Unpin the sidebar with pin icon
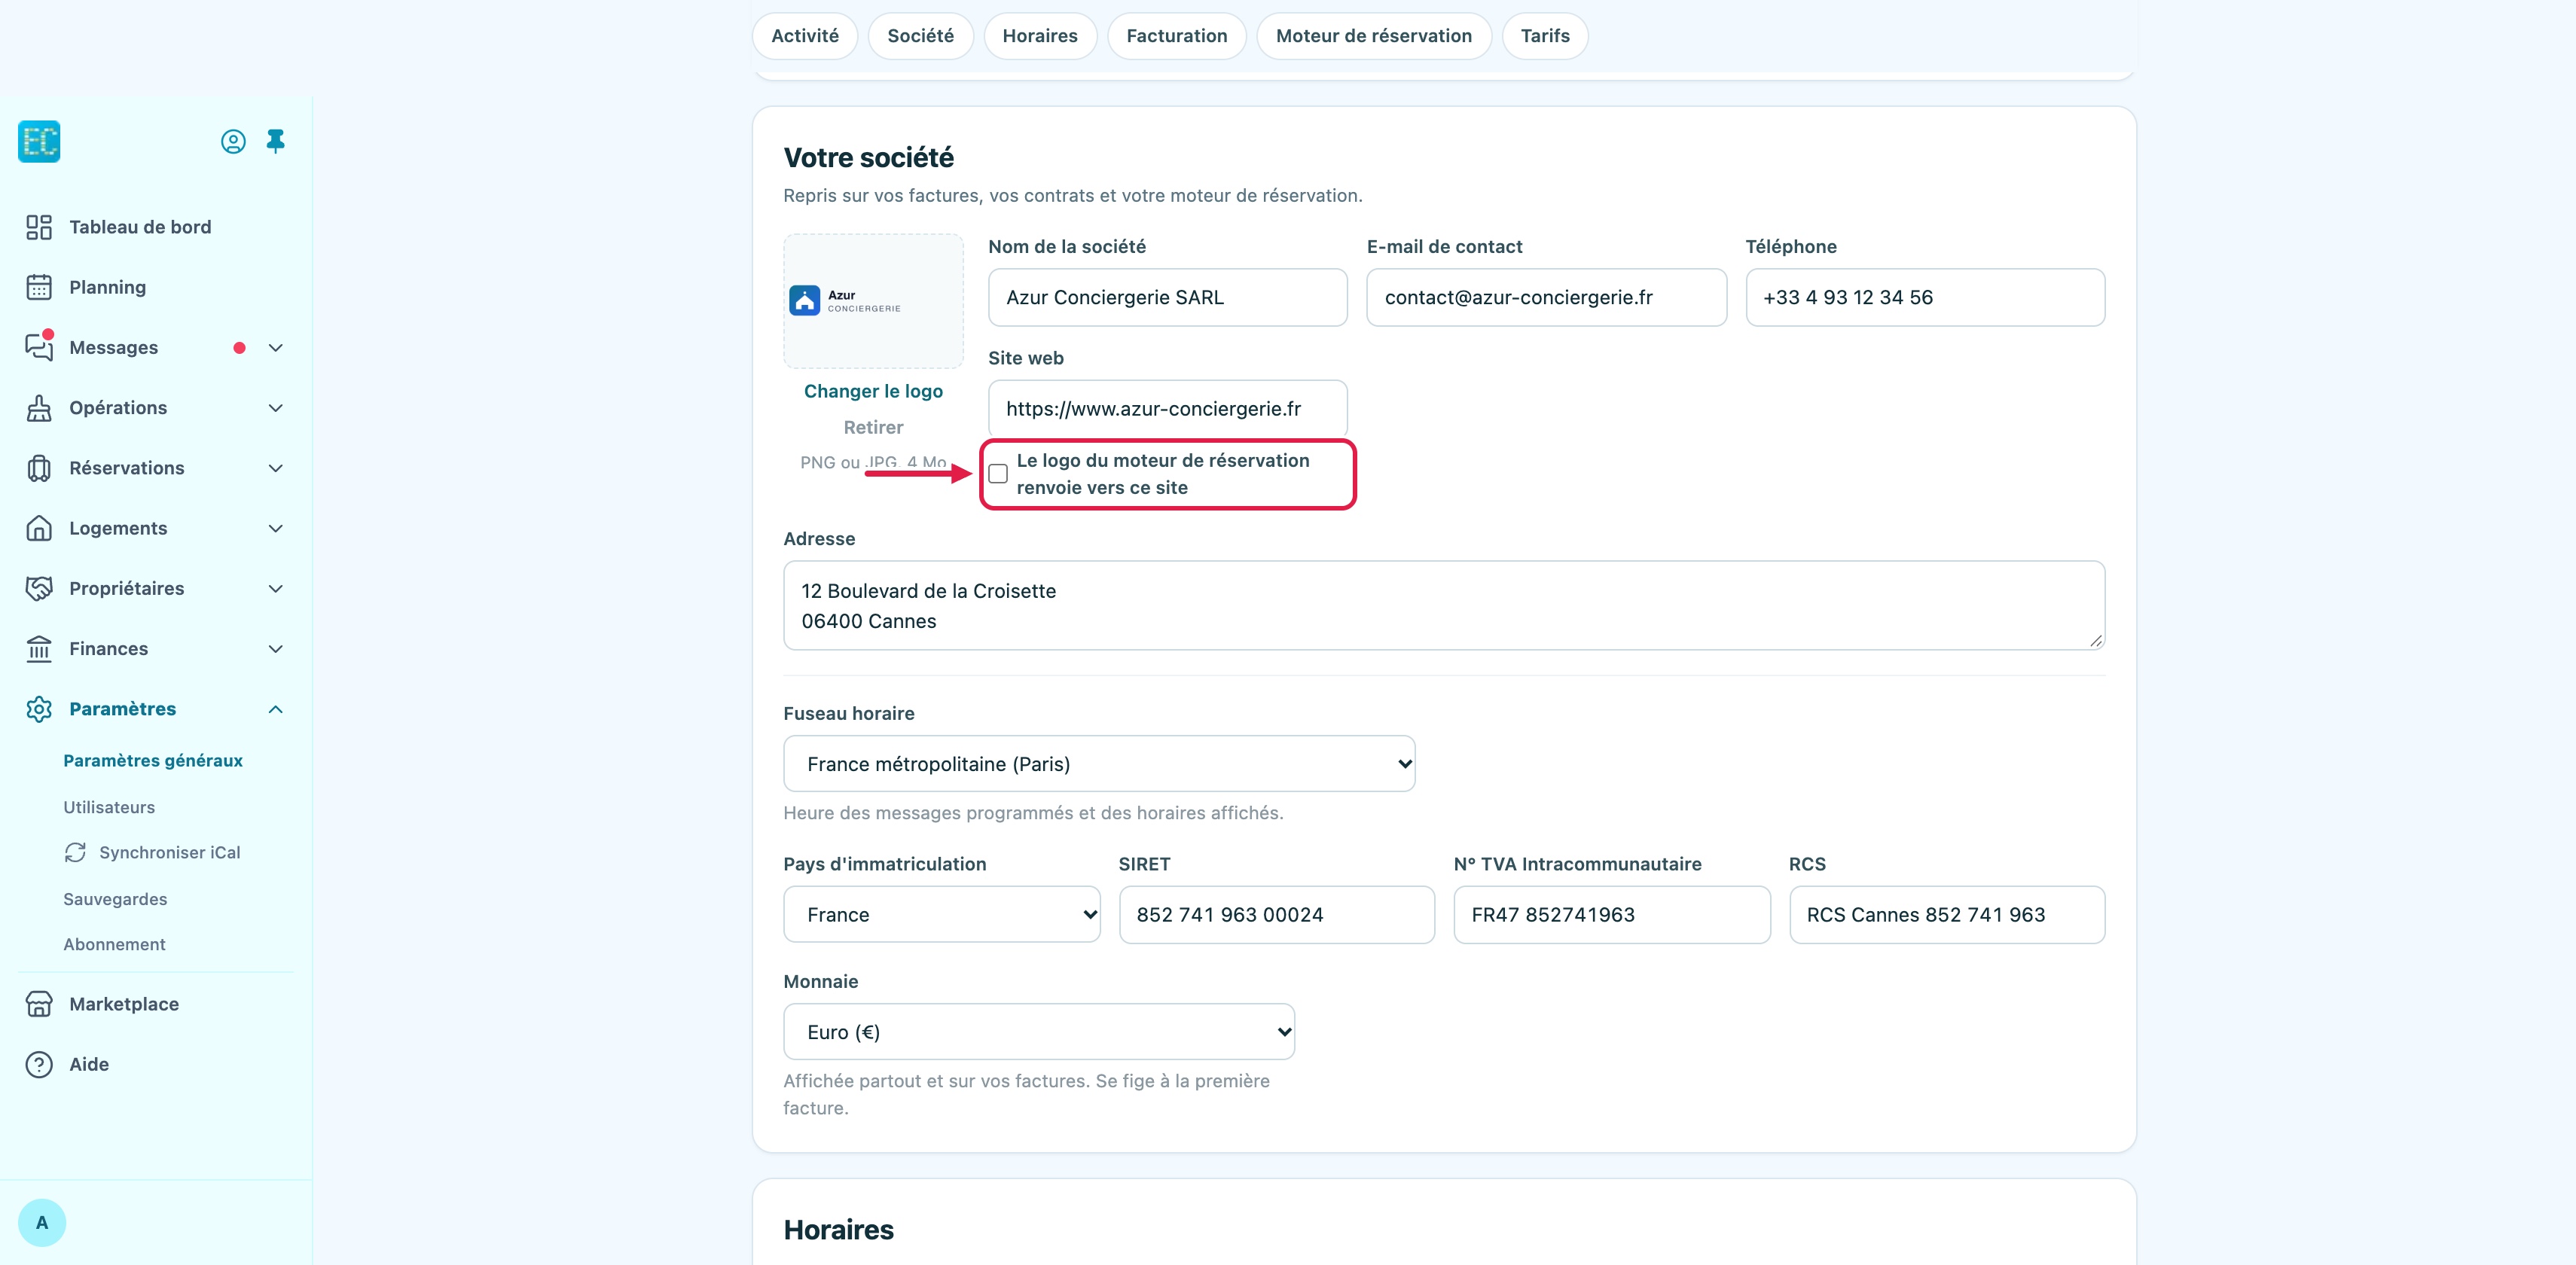The image size is (2576, 1265). click(276, 141)
